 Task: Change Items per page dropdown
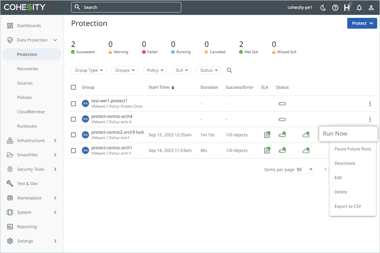point(304,170)
